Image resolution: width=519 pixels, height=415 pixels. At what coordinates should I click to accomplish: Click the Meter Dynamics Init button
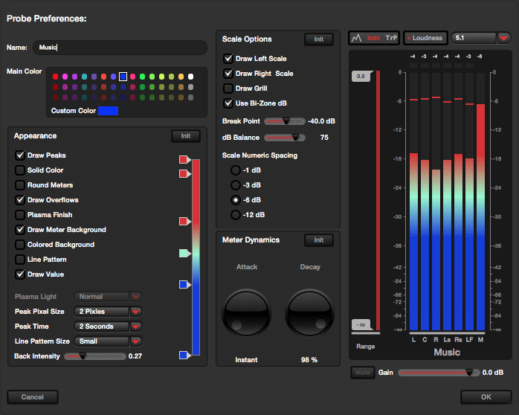click(x=319, y=240)
